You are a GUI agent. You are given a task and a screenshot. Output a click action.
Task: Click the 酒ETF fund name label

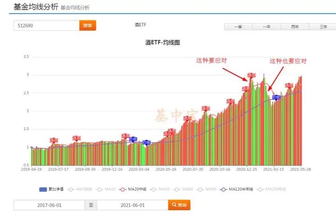tap(140, 25)
